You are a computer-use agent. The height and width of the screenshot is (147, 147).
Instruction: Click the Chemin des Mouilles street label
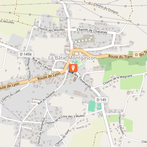point(51,29)
